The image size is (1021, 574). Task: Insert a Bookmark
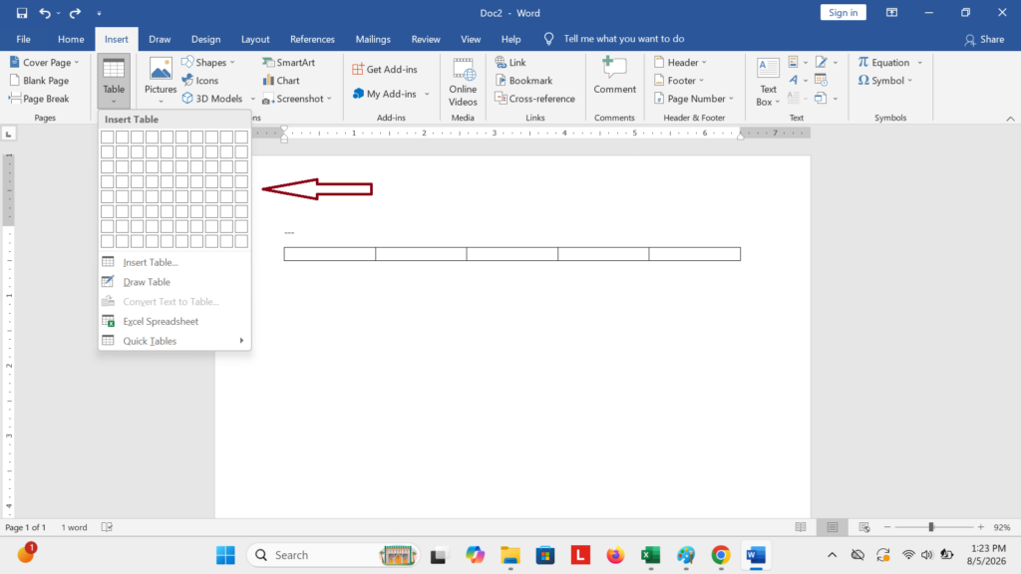[x=523, y=81]
